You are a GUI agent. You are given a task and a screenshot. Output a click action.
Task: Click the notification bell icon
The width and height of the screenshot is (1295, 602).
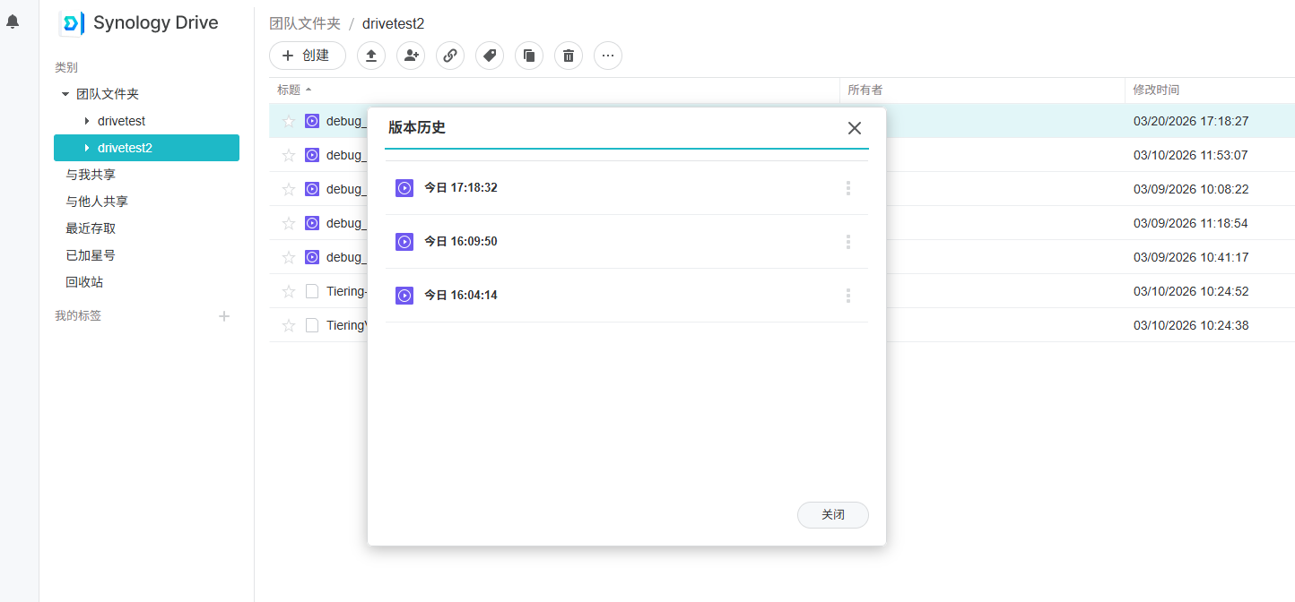(13, 21)
